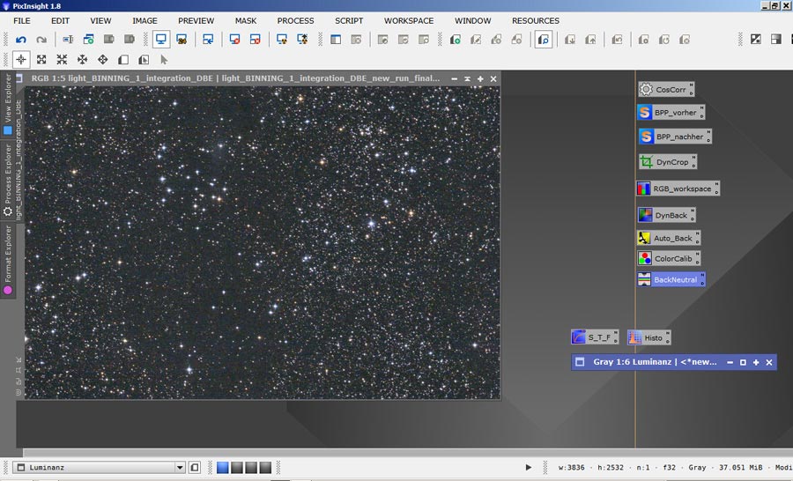Open the S_T_F process icon
This screenshot has width=793, height=481.
click(595, 337)
